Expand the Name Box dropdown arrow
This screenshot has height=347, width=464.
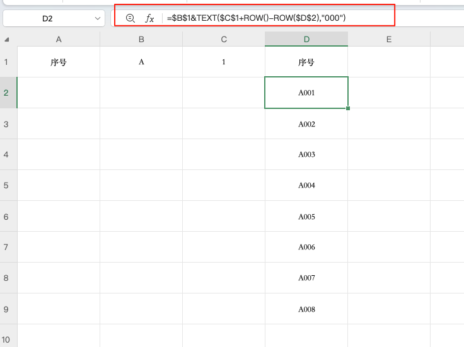tap(98, 19)
